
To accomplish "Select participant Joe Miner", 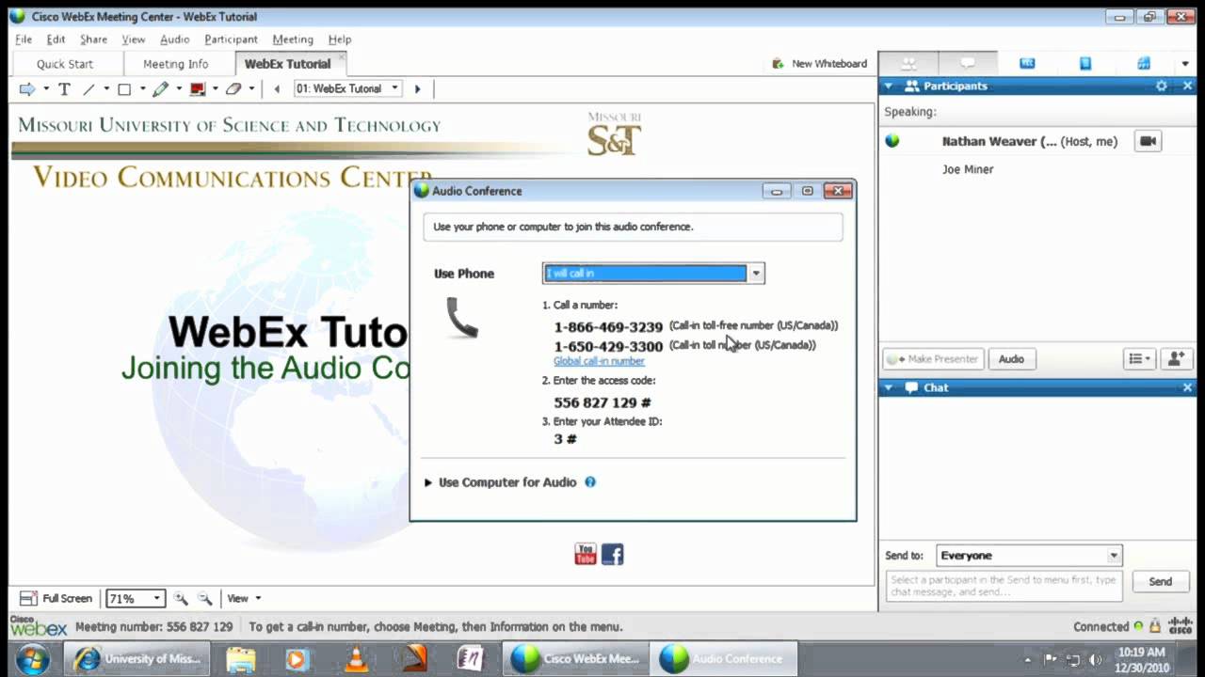I will pos(968,169).
